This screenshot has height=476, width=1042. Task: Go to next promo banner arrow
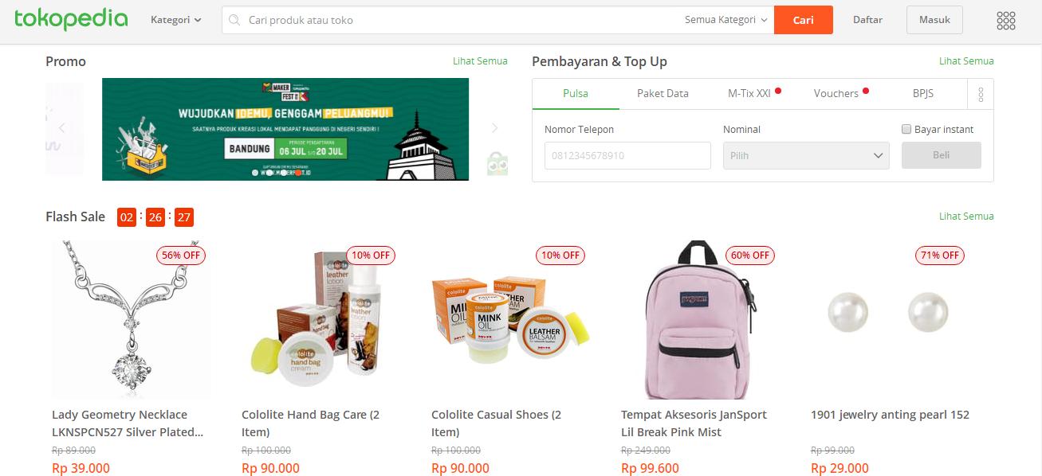(x=494, y=127)
